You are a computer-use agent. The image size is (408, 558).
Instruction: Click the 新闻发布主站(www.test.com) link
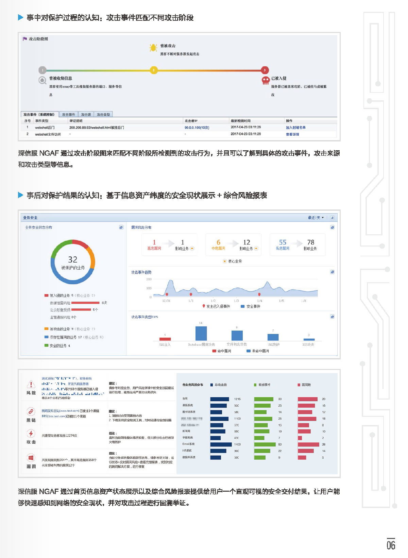click(x=61, y=411)
